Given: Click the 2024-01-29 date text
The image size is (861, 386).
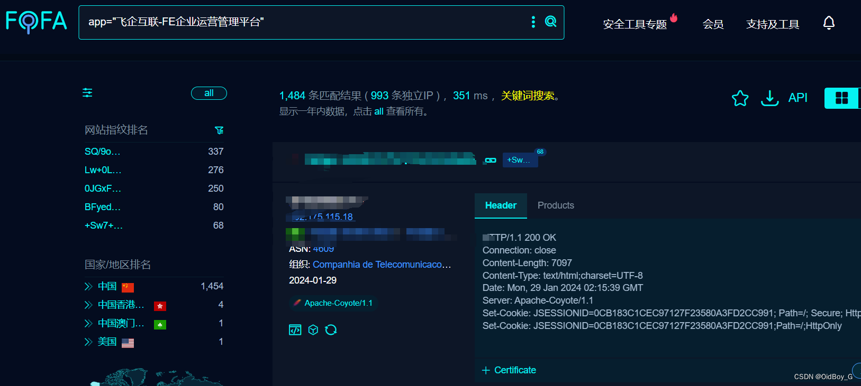Looking at the screenshot, I should [x=313, y=280].
